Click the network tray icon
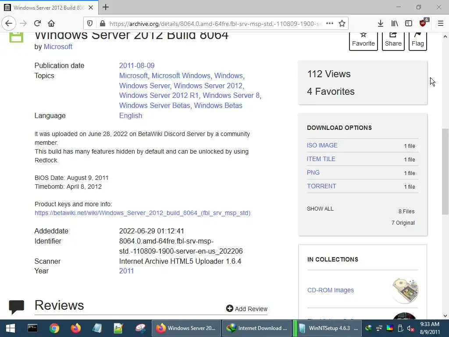 (379, 328)
